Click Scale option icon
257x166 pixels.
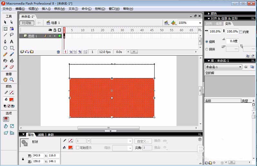pyautogui.click(x=12, y=126)
